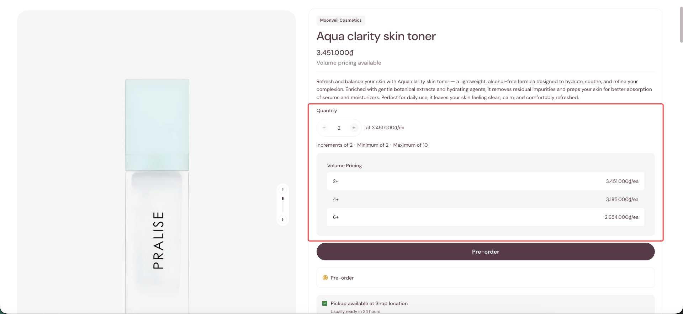Click the down arrow on image navigator
This screenshot has height=314, width=683.
(x=283, y=219)
